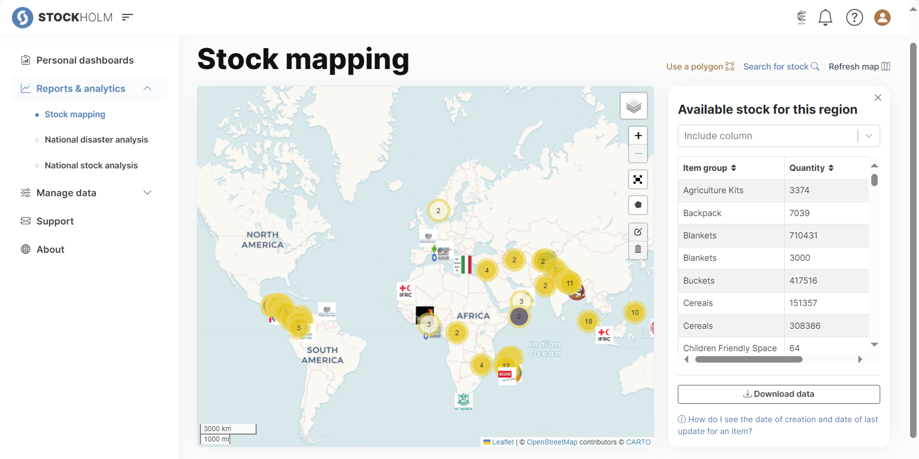Collapse the Reports & analytics section
The image size is (919, 459).
pyautogui.click(x=147, y=89)
